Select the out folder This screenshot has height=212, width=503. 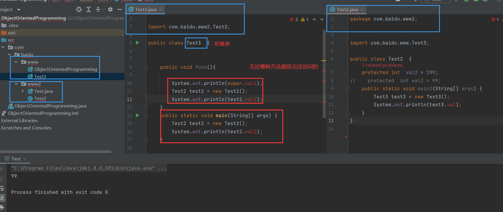(x=11, y=33)
